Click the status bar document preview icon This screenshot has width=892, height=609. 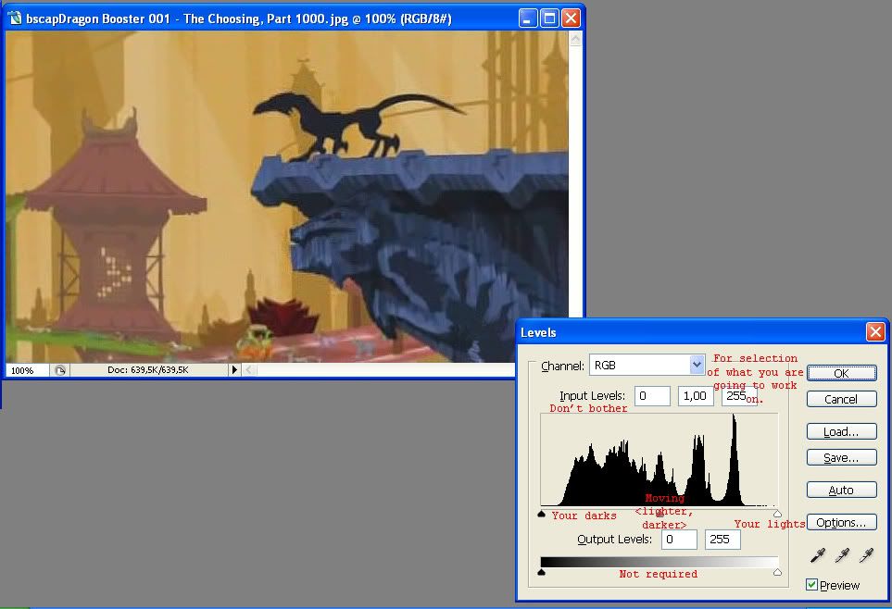click(x=59, y=370)
